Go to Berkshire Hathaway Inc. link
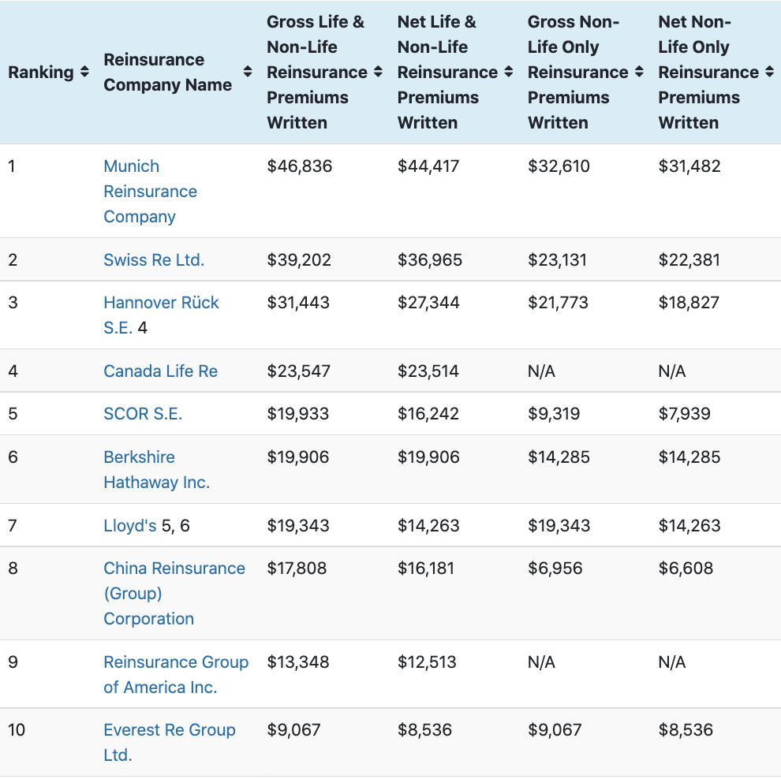Image resolution: width=781 pixels, height=779 pixels. click(156, 470)
